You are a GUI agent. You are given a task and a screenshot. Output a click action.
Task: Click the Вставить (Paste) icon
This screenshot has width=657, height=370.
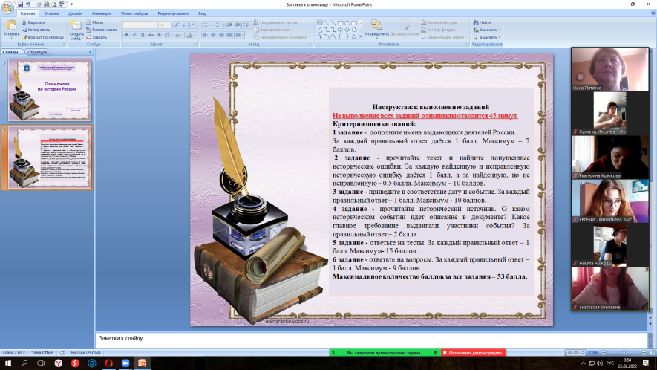[11, 28]
